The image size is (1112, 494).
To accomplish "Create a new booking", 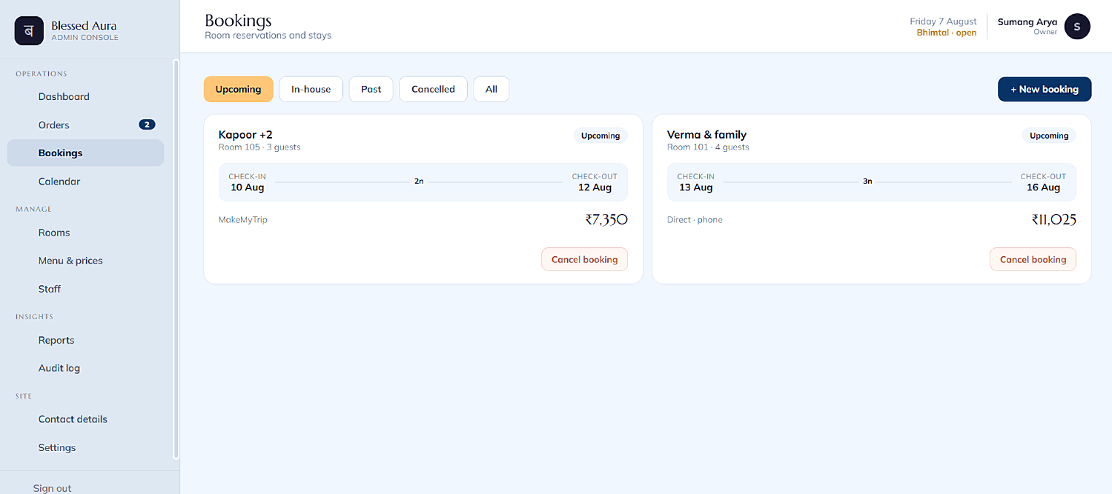I will [1045, 89].
